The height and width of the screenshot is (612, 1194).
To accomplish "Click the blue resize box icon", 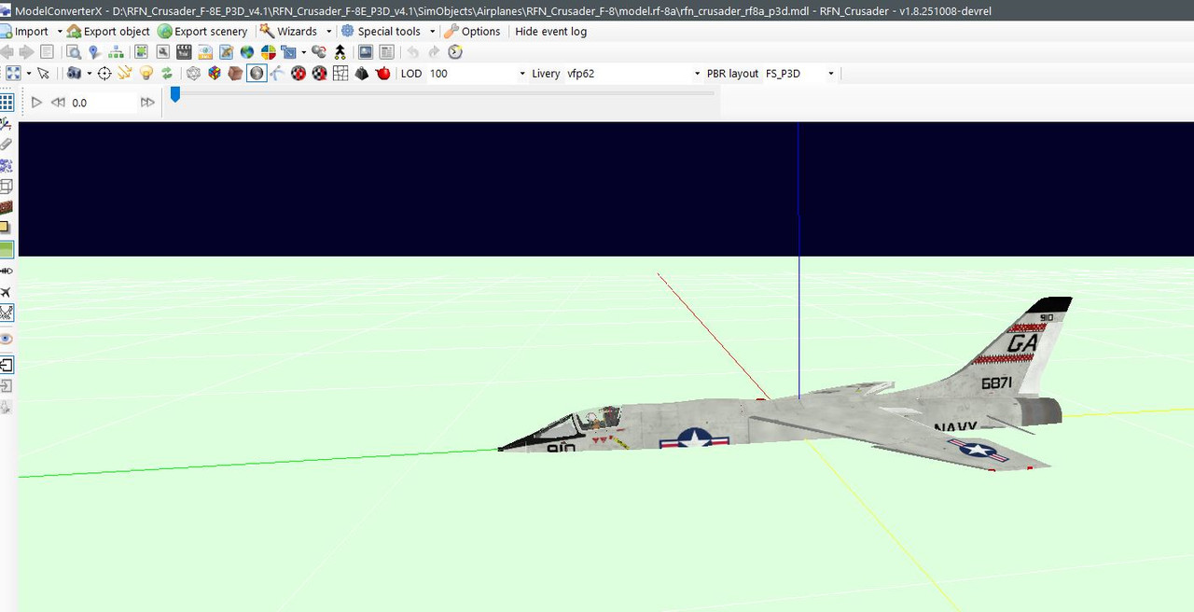I will click(289, 52).
